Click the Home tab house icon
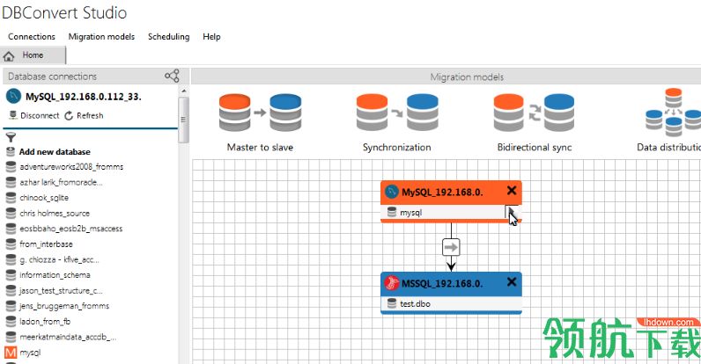Viewport: 701px width, 364px height. point(9,55)
